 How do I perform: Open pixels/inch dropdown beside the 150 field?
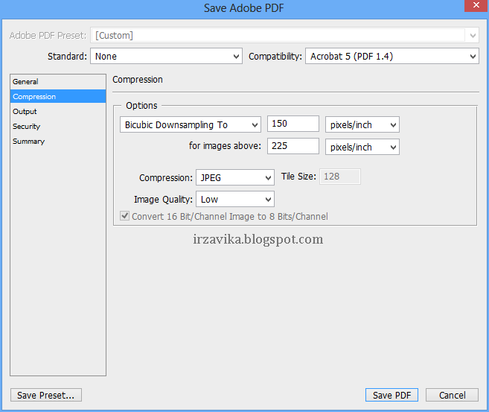click(362, 125)
